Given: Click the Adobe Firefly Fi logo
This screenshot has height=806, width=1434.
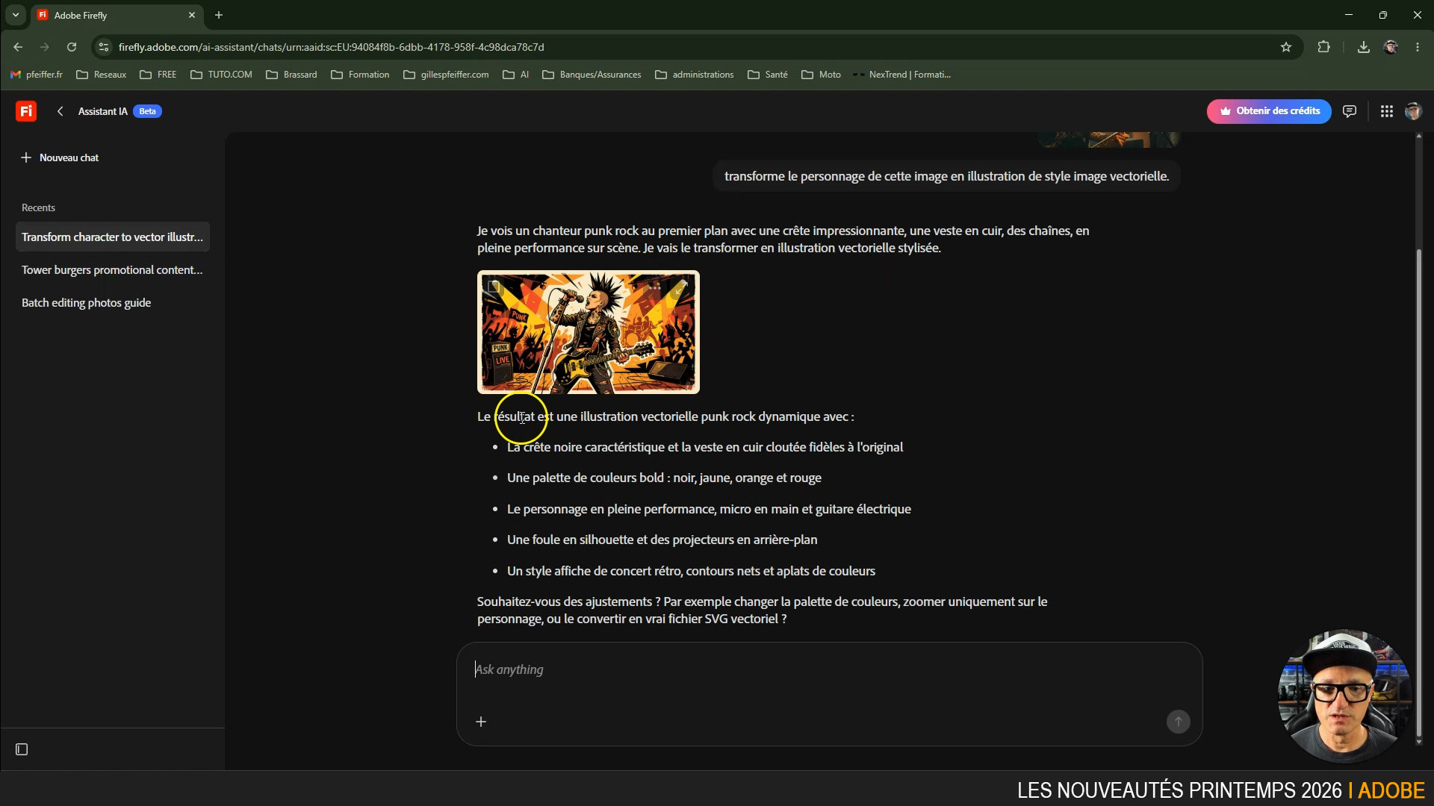Looking at the screenshot, I should 26,111.
